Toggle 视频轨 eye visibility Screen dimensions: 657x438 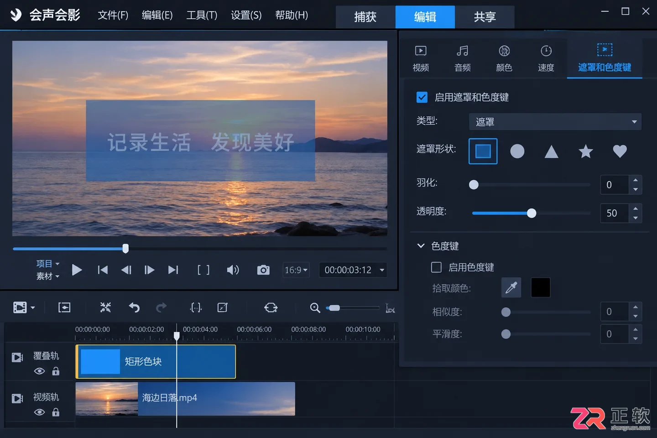pyautogui.click(x=40, y=412)
